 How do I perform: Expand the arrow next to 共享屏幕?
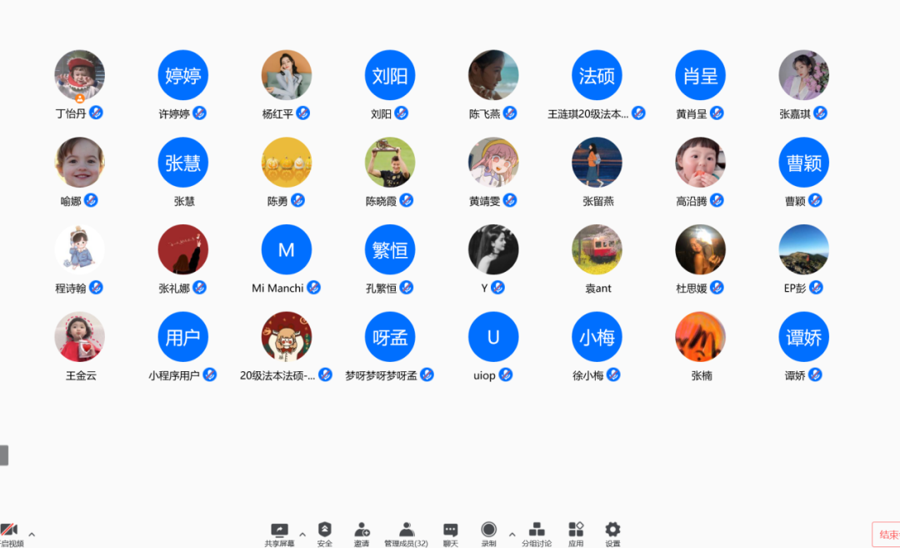302,535
